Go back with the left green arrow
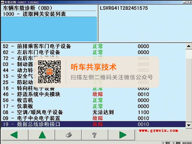The image size is (192, 144). [14, 135]
